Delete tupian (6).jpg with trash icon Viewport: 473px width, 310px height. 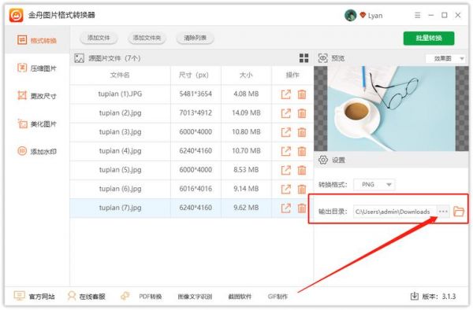tap(302, 189)
